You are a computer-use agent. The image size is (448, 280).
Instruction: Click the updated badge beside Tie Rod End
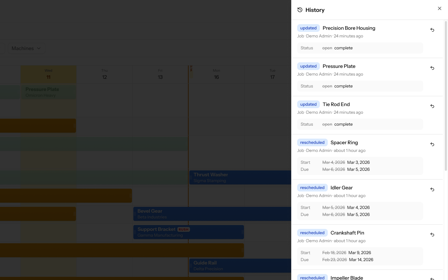tap(308, 104)
